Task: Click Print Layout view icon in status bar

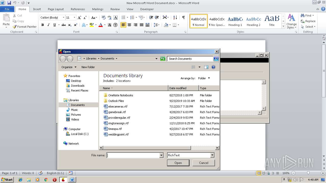Action: 259,173
